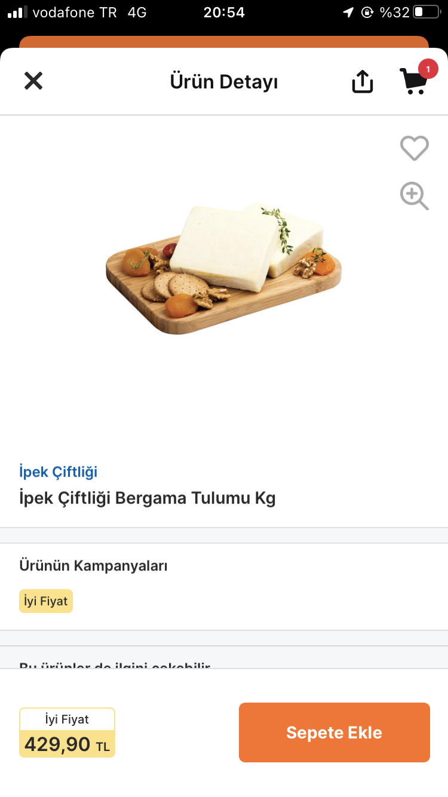Select the İyi Fiyat campaign tag
Image resolution: width=448 pixels, height=797 pixels.
tap(46, 601)
